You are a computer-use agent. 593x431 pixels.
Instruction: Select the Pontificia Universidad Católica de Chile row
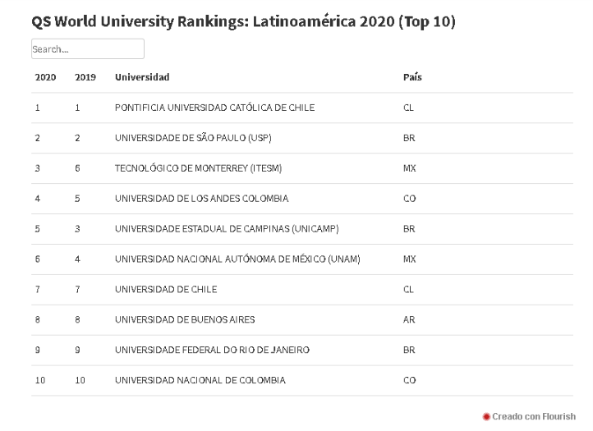tap(214, 108)
